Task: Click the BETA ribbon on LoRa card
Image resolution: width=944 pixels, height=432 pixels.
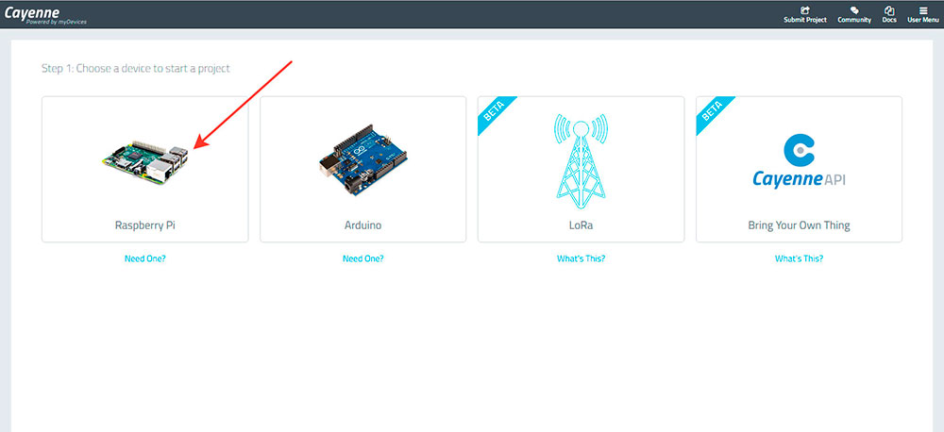Action: tap(491, 109)
